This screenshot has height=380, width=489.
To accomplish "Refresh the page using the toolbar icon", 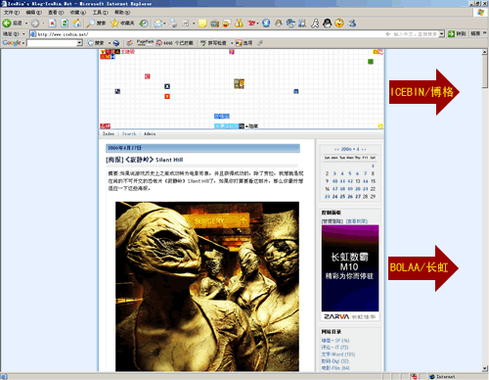I will (65, 24).
